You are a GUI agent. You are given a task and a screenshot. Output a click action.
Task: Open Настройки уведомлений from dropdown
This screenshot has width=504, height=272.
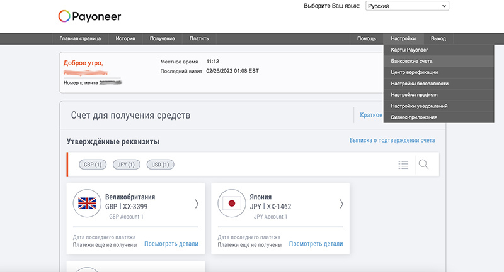click(438, 106)
